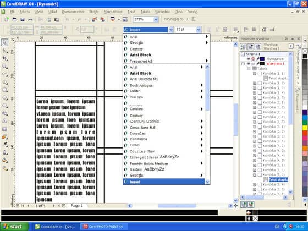Open the zoom level 273% dropdown

[x=156, y=19]
